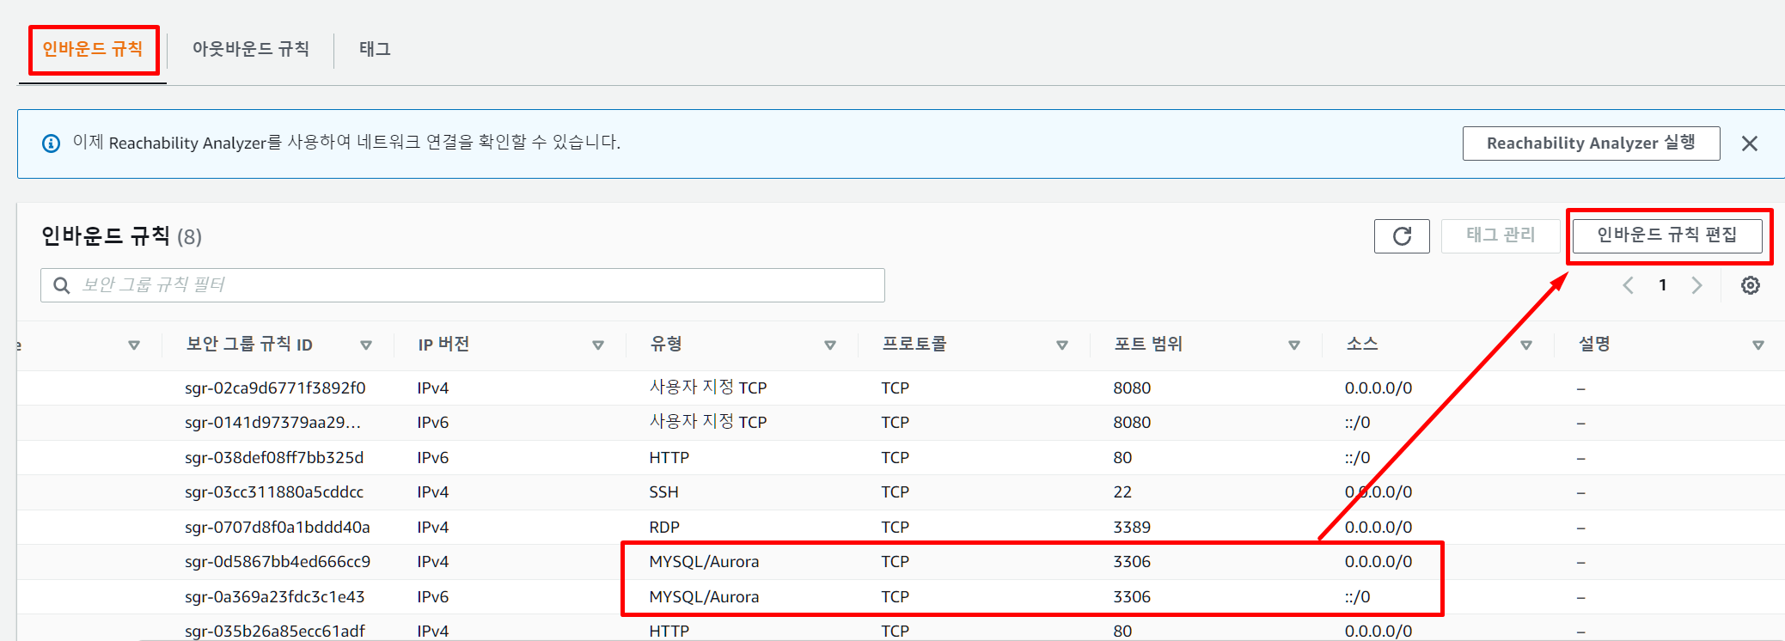Click port 22 cell
1785x641 pixels.
1122,492
